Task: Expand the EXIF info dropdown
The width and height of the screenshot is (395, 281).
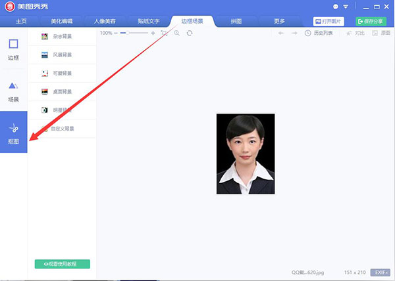Action: click(381, 272)
